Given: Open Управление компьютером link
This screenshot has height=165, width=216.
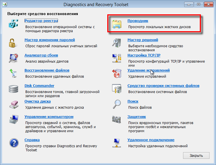Looking at the screenshot, I should coord(49,117).
